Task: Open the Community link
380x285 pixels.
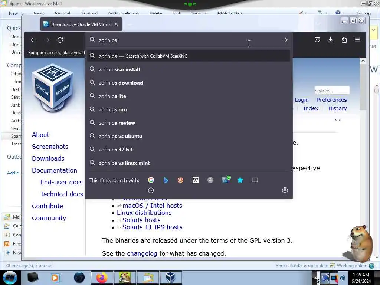Action: point(49,218)
